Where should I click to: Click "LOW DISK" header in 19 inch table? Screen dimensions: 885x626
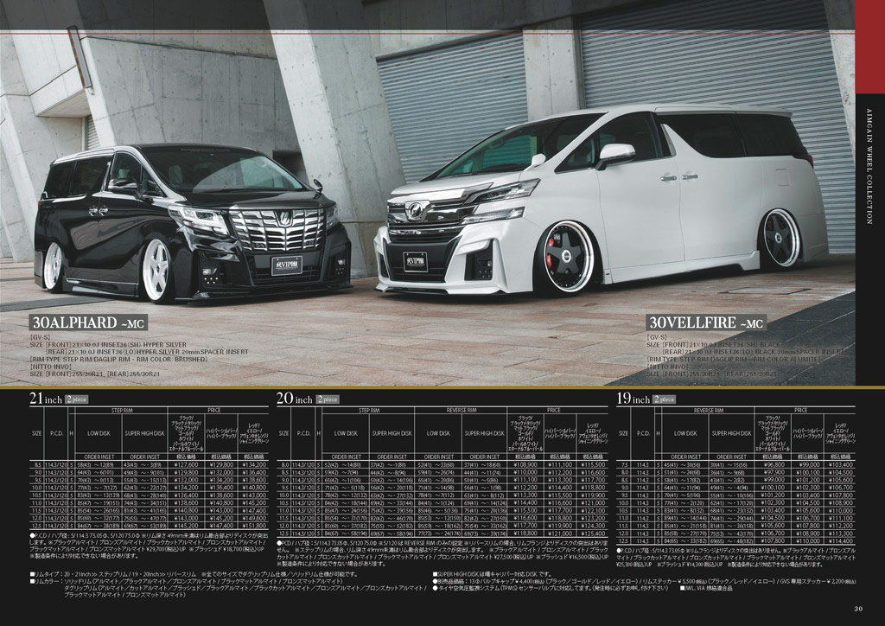pyautogui.click(x=685, y=433)
